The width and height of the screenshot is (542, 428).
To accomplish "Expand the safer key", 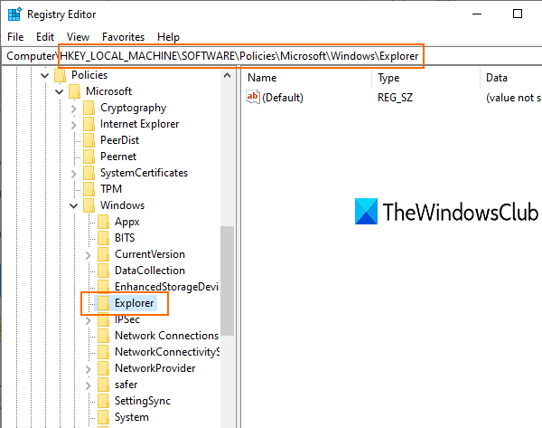I will click(x=89, y=385).
